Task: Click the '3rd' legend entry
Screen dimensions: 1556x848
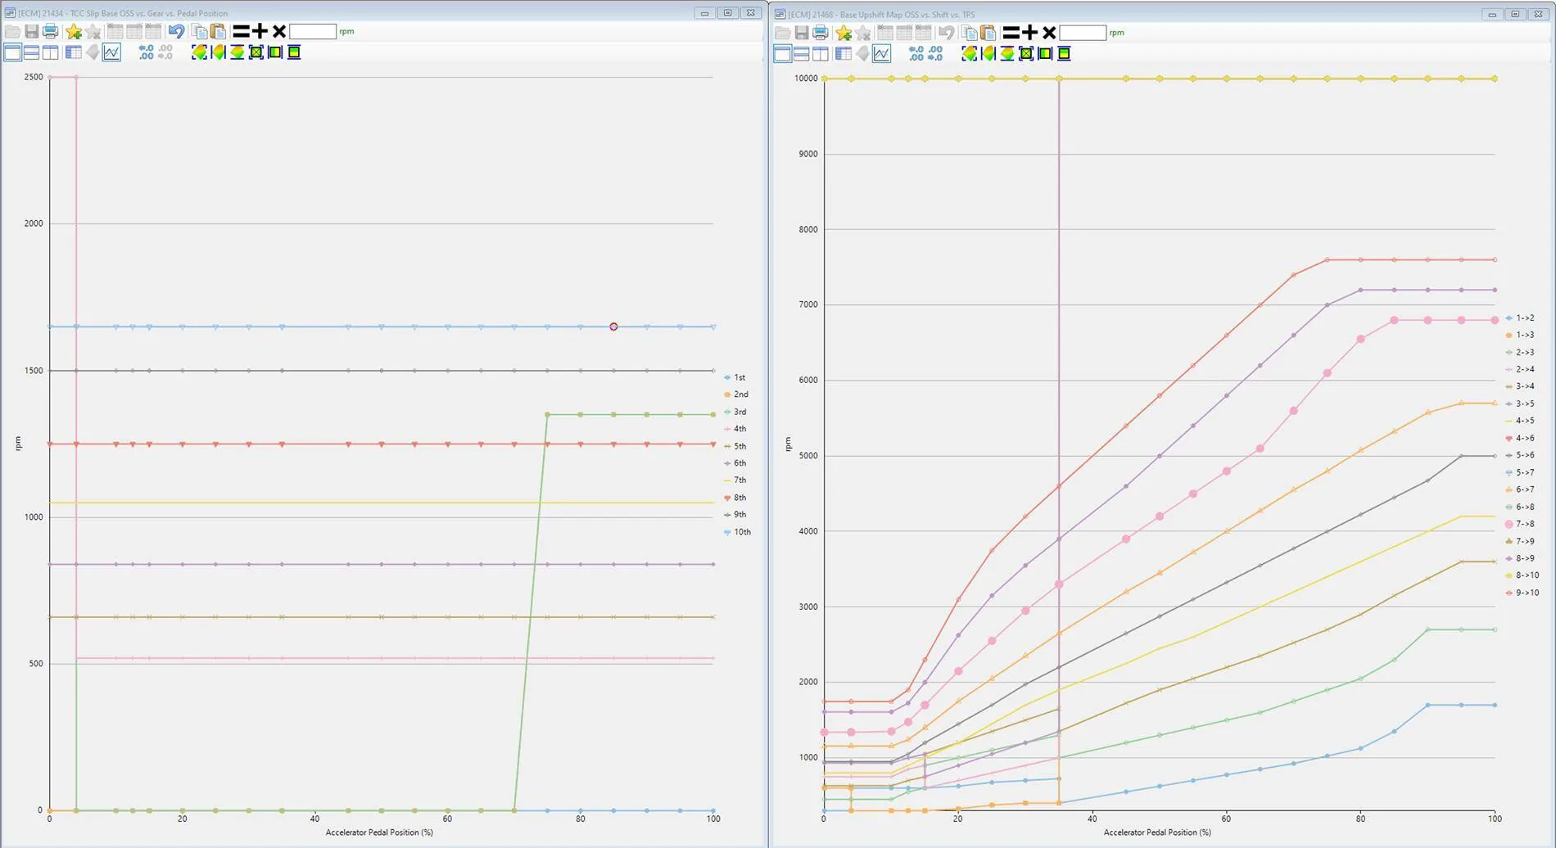Action: (735, 412)
